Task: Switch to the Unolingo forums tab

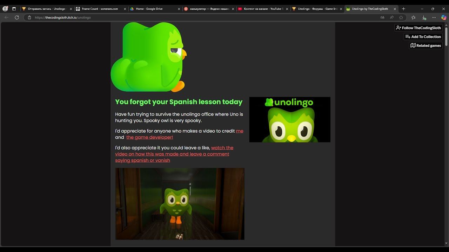Action: tap(316, 9)
